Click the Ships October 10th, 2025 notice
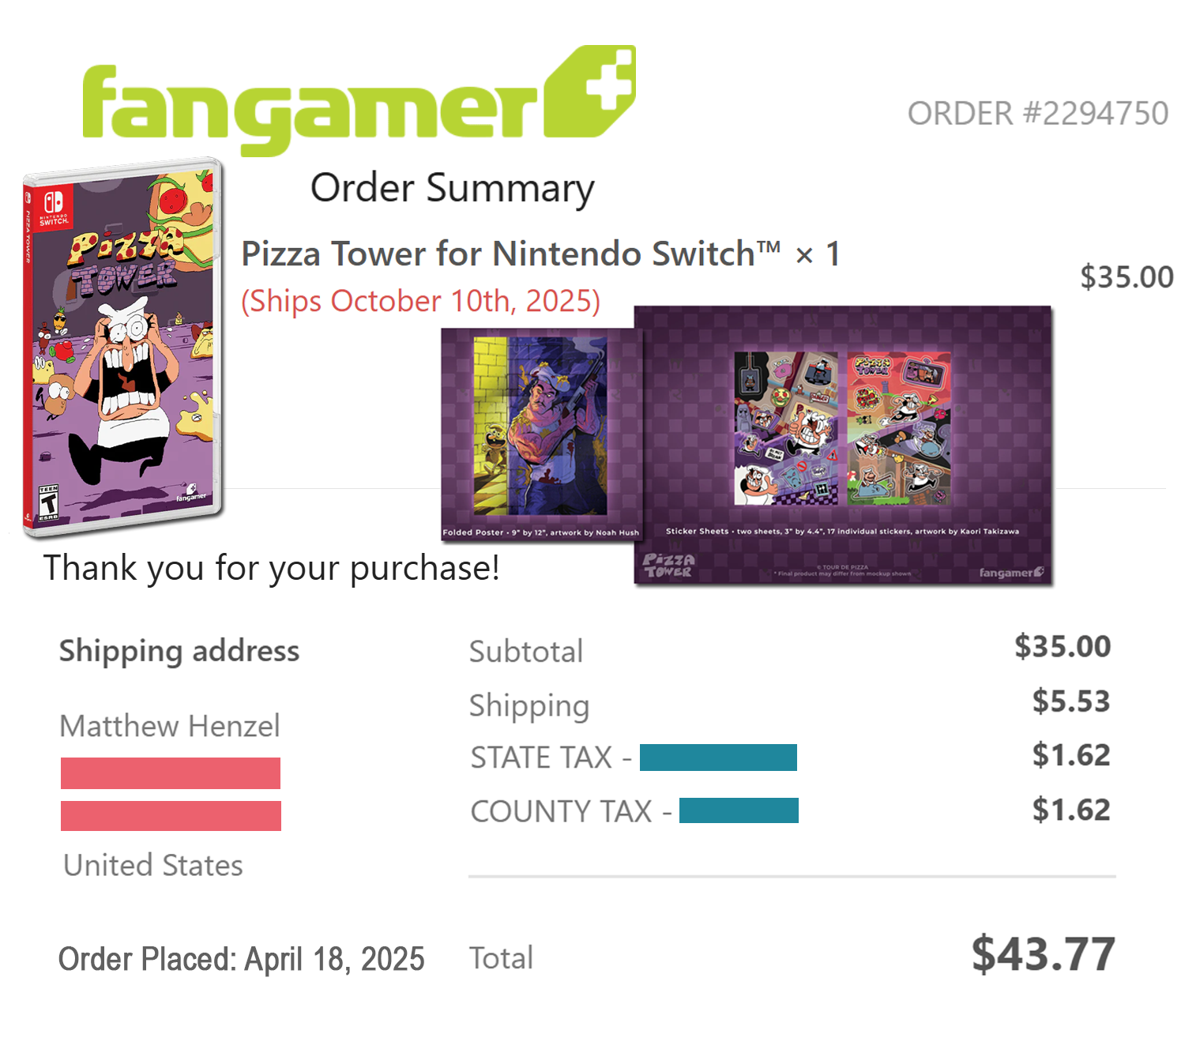 [x=420, y=301]
